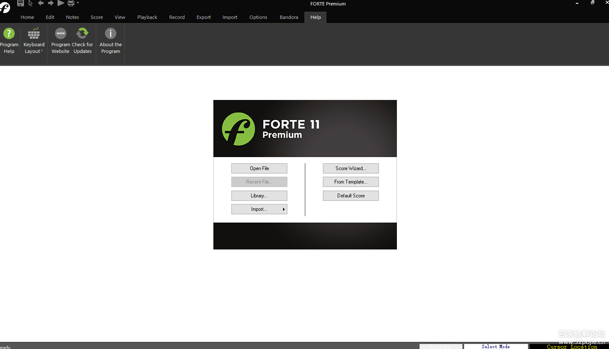Switch to the Import tab
The height and width of the screenshot is (349, 609).
click(230, 17)
